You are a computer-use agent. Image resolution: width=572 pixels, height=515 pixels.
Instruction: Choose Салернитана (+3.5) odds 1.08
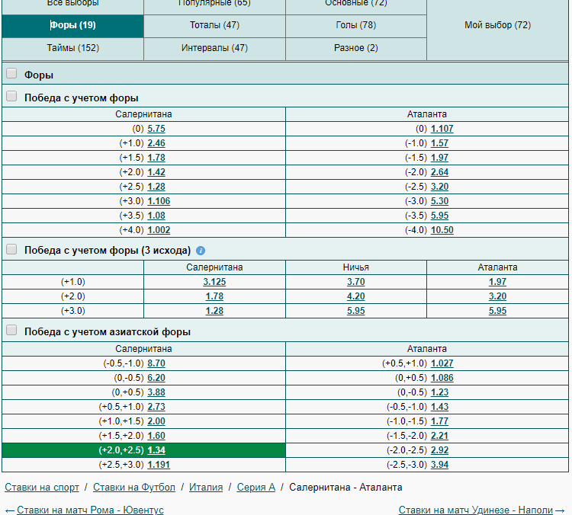[x=156, y=216]
